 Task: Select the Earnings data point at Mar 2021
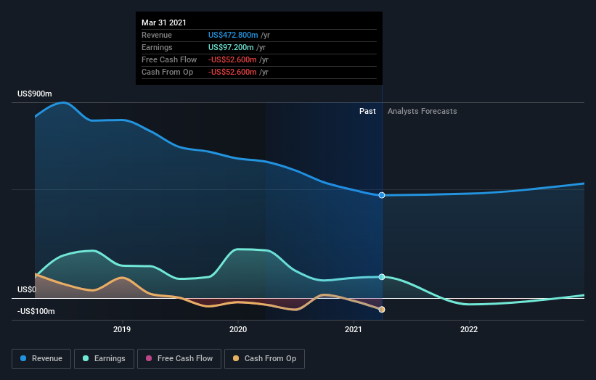coord(382,277)
